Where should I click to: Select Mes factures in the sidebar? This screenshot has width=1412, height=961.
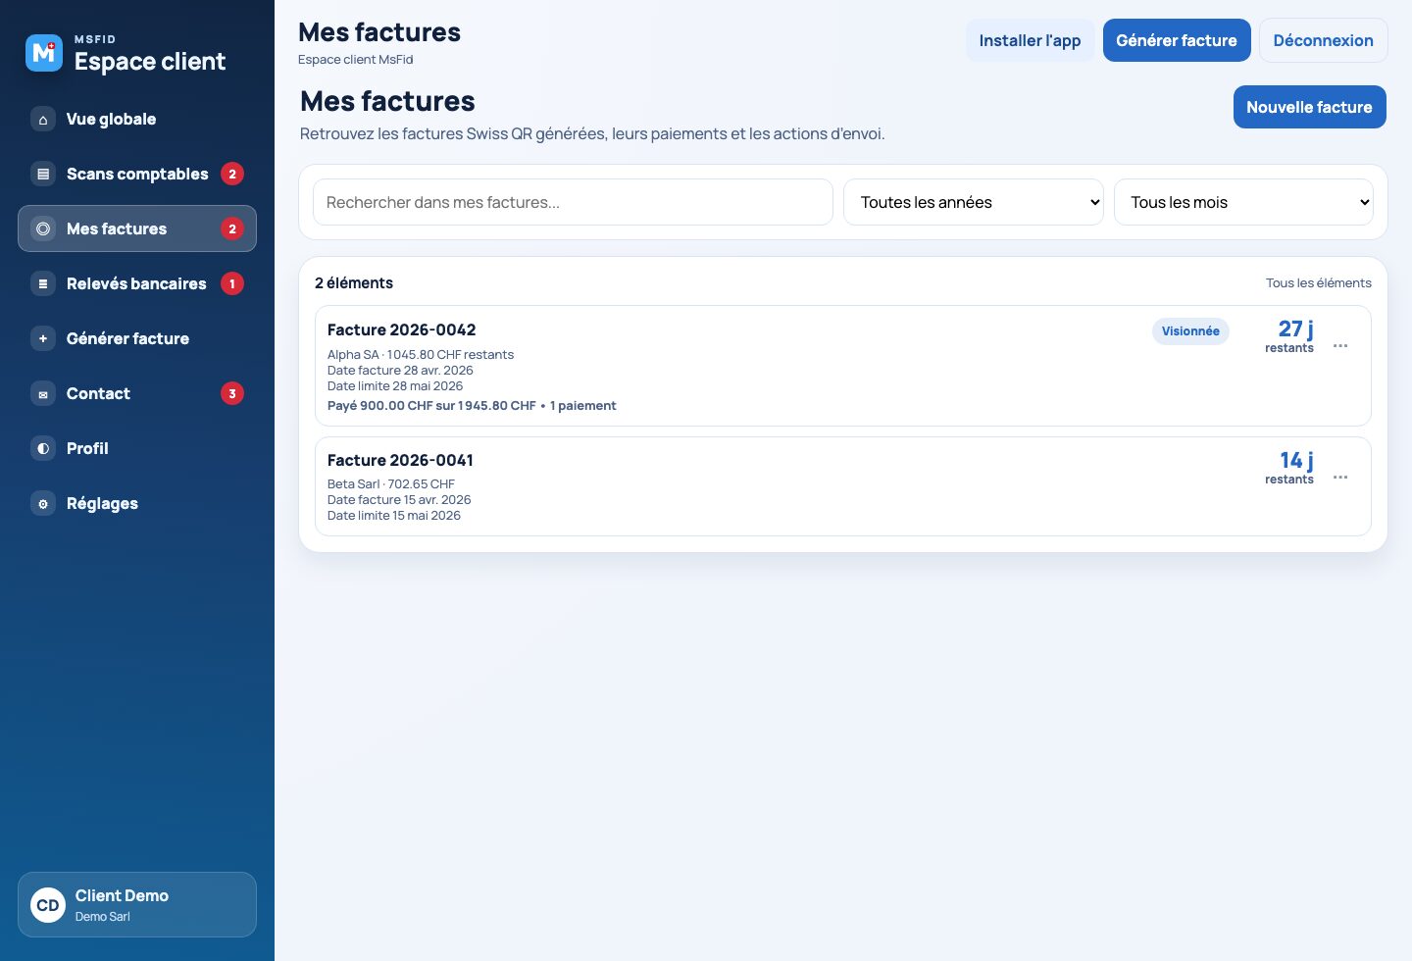[x=137, y=228]
